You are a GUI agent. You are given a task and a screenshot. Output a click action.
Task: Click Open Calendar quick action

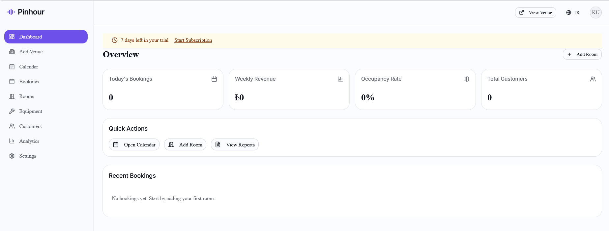[134, 144]
